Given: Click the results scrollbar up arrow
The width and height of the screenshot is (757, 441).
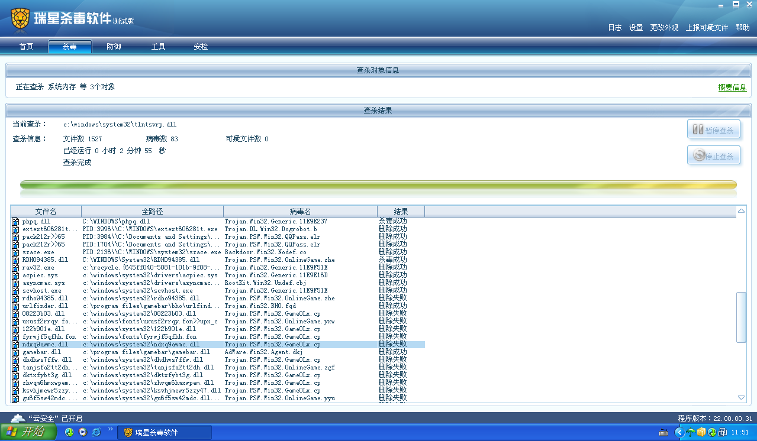Looking at the screenshot, I should pos(741,211).
